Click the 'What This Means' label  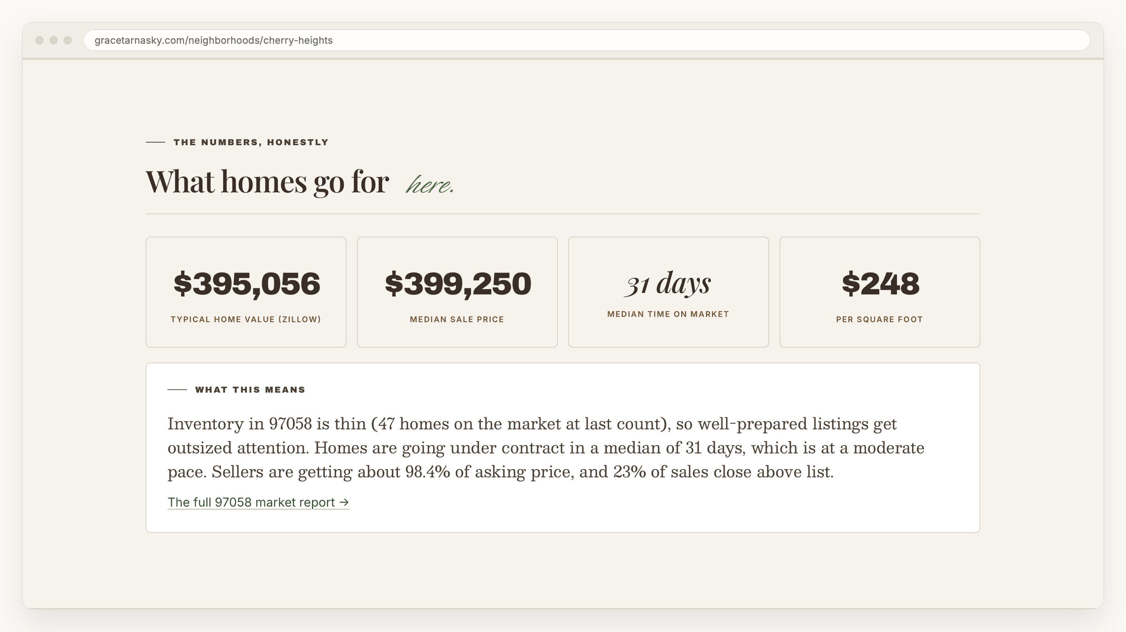[250, 389]
